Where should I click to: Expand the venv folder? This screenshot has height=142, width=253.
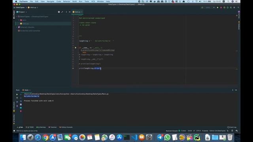point(19,20)
